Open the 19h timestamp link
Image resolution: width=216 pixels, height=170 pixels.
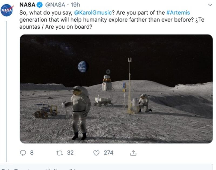(75, 5)
